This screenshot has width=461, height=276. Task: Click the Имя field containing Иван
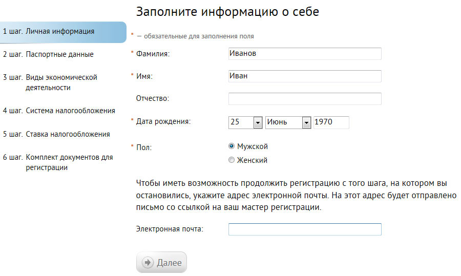(304, 76)
